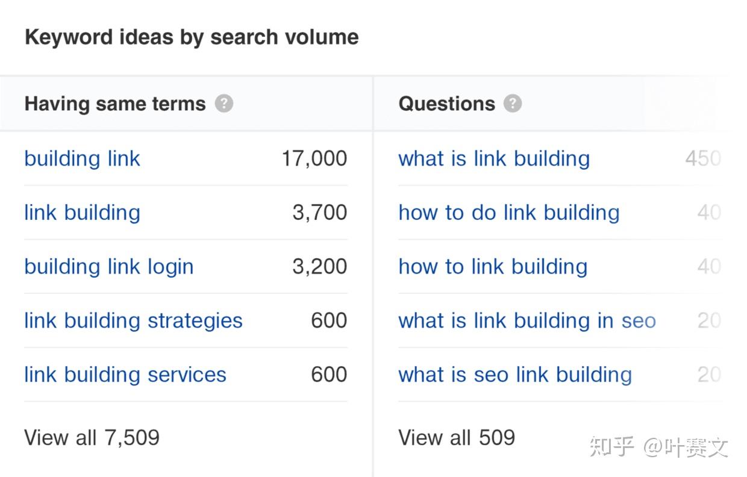Open question "what is link building"
The height and width of the screenshot is (477, 747).
pyautogui.click(x=494, y=159)
